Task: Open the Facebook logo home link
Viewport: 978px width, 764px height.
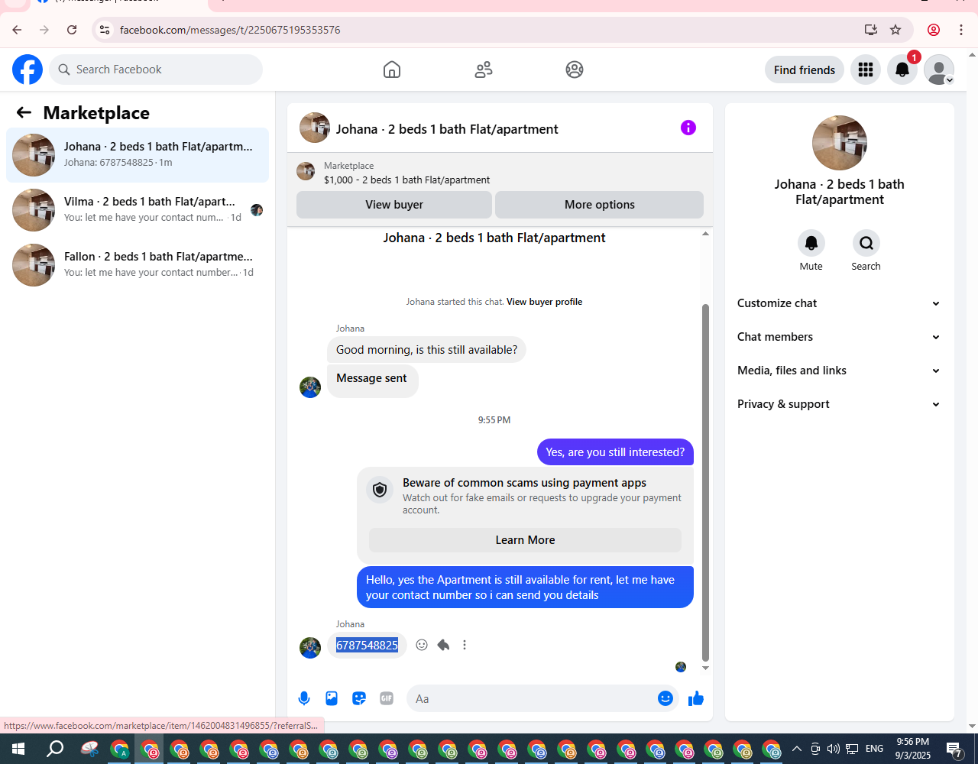Action: (28, 70)
